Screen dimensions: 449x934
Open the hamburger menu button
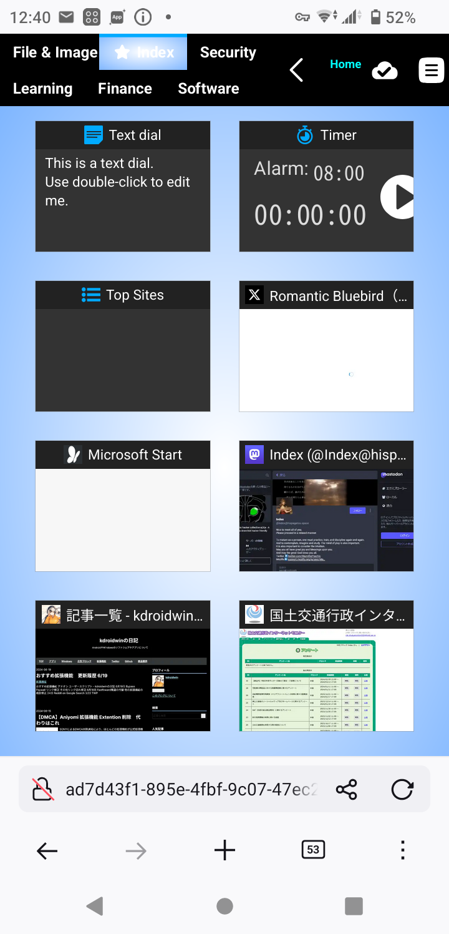tap(431, 71)
